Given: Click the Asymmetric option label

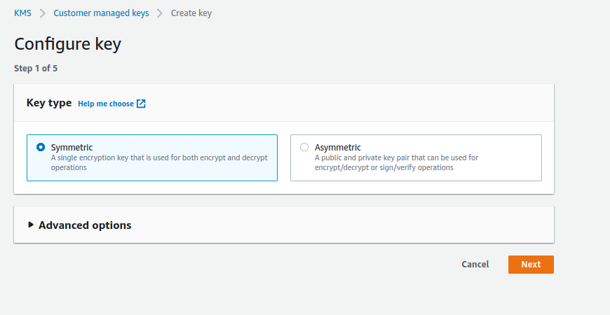Looking at the screenshot, I should coord(337,147).
